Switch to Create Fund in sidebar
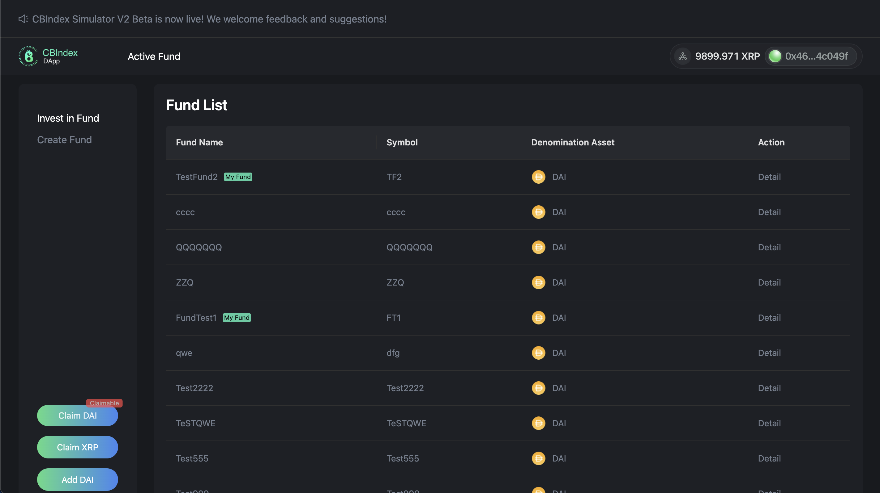880x493 pixels. (64, 140)
